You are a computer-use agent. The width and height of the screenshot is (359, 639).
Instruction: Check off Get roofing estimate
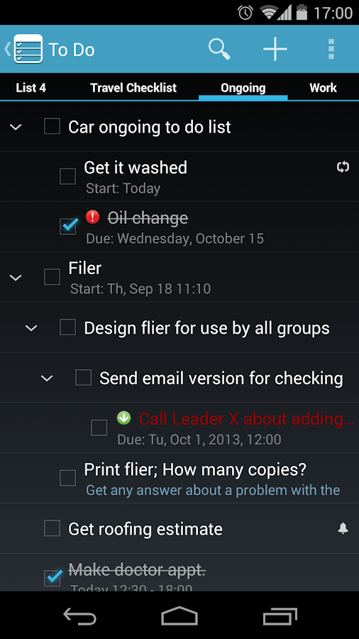(x=52, y=528)
